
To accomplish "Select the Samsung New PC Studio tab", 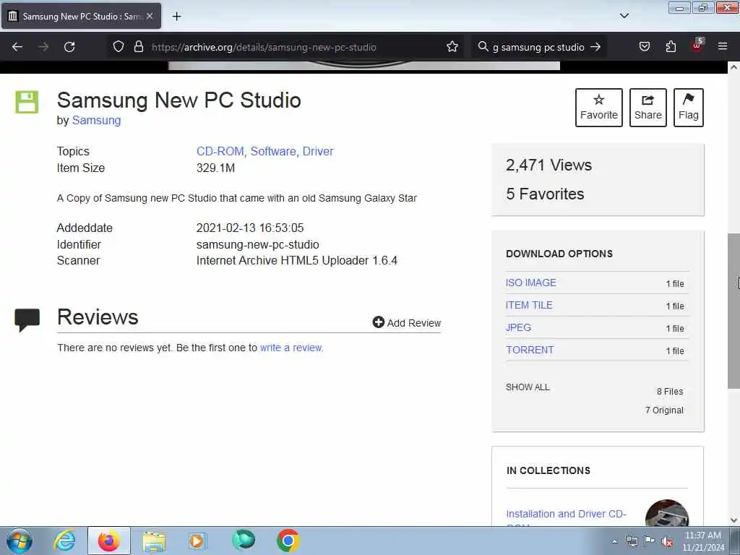I will tap(81, 16).
